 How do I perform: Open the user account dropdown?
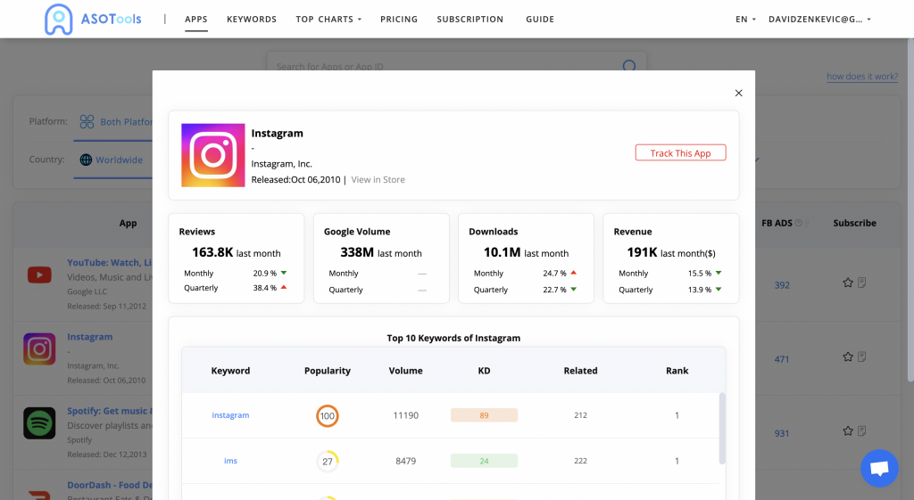pos(819,20)
